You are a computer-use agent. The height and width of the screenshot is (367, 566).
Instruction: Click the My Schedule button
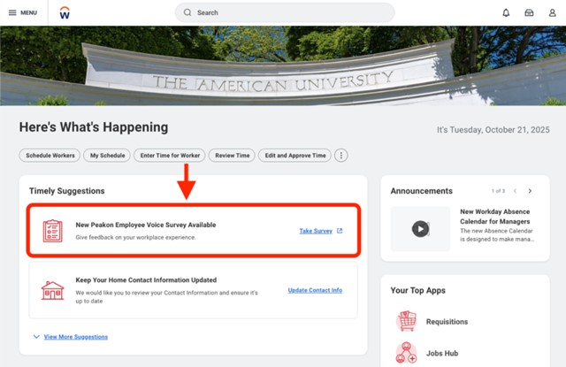pyautogui.click(x=107, y=156)
